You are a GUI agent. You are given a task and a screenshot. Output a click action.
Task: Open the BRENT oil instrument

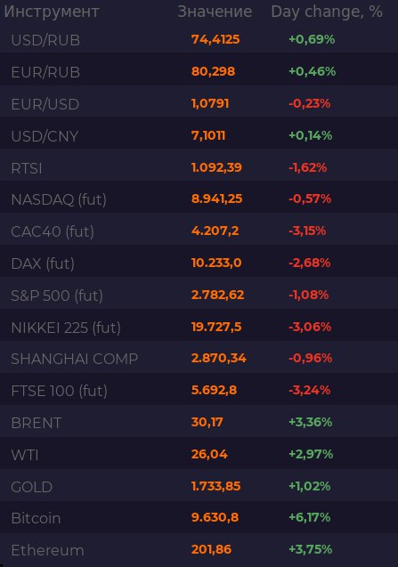pyautogui.click(x=37, y=423)
